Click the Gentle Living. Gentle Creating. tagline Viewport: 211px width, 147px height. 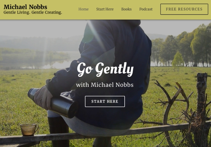33,12
